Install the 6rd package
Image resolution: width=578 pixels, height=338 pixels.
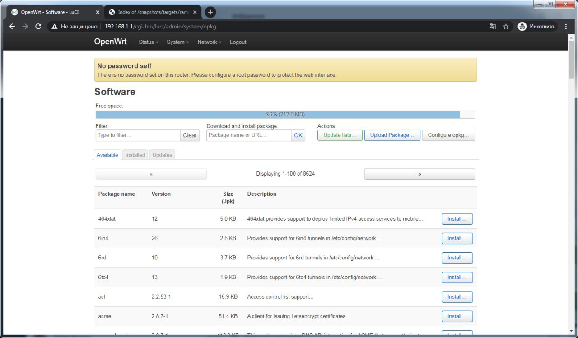click(457, 258)
